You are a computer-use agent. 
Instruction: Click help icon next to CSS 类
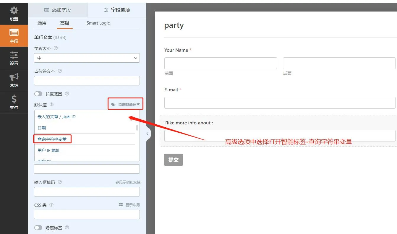tap(51, 205)
